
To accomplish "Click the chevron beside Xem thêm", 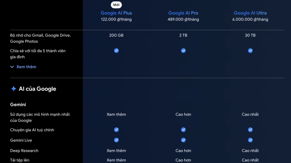I will pos(12,67).
